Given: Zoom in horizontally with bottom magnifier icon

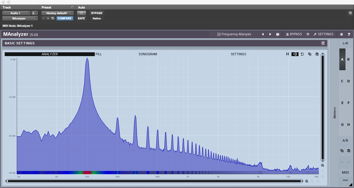Looking at the screenshot, I should [x=307, y=181].
